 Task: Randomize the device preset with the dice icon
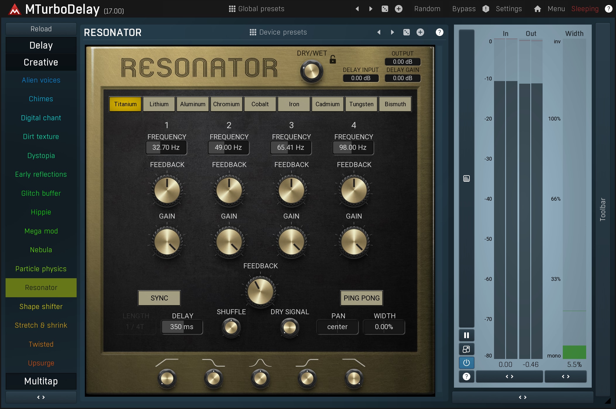pos(406,32)
